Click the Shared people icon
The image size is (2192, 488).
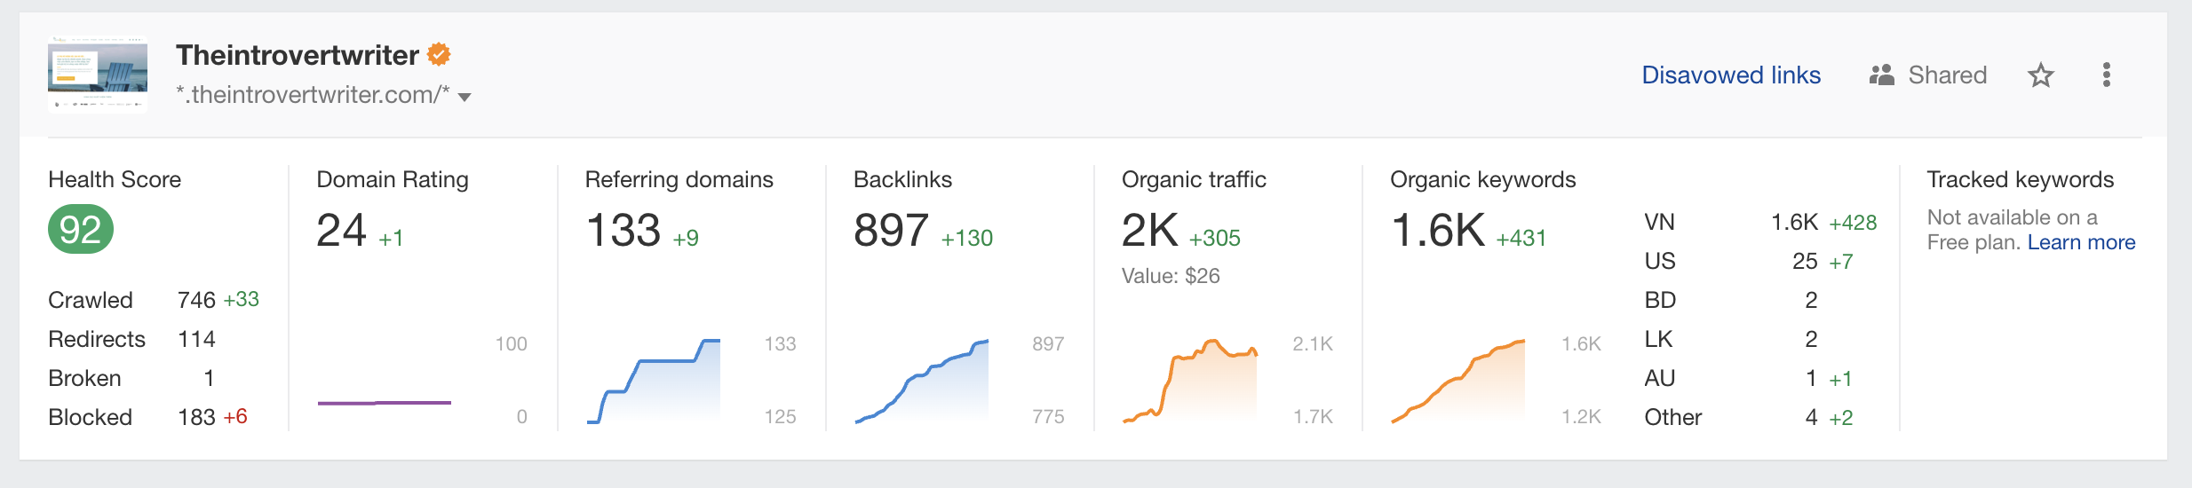coord(1881,75)
